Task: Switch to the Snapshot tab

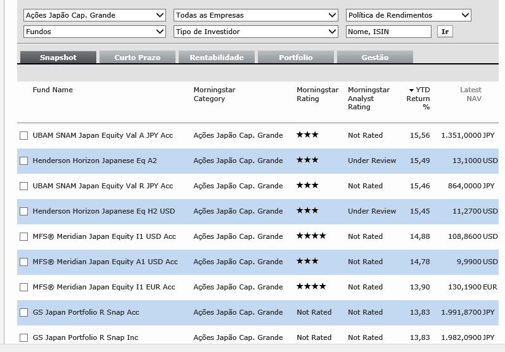Action: coord(58,57)
